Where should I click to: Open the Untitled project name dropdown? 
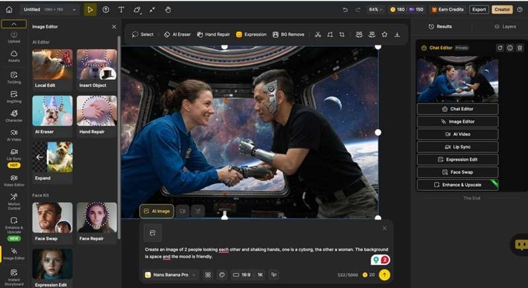49,10
